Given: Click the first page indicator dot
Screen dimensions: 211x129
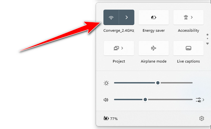Looking at the screenshot, I should click(207, 34).
